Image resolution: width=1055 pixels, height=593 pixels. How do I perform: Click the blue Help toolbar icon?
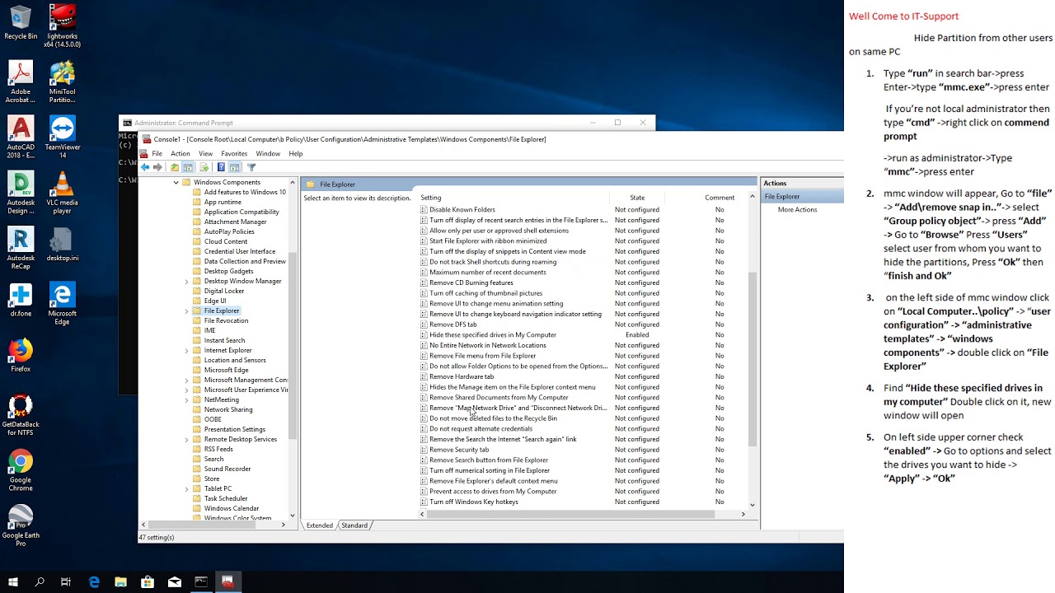click(x=221, y=167)
